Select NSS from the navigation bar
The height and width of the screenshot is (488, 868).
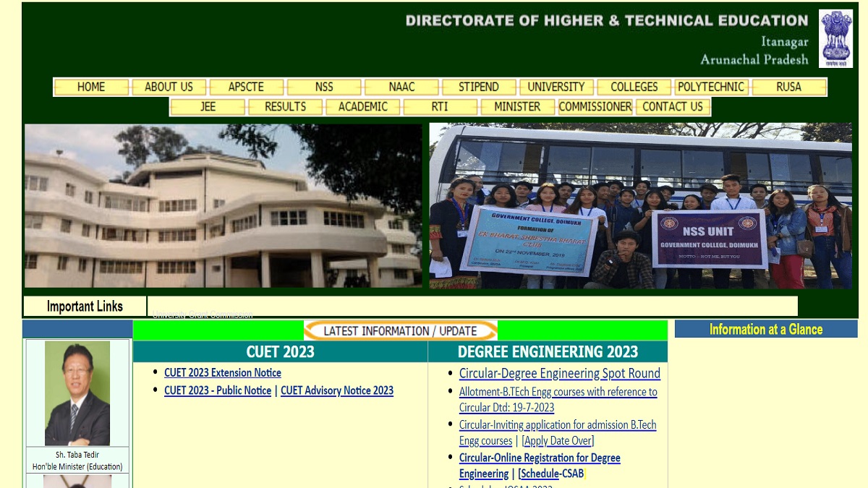324,87
